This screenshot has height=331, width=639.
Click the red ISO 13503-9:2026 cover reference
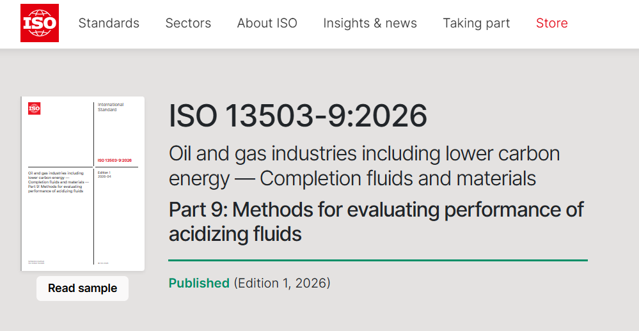click(x=114, y=160)
